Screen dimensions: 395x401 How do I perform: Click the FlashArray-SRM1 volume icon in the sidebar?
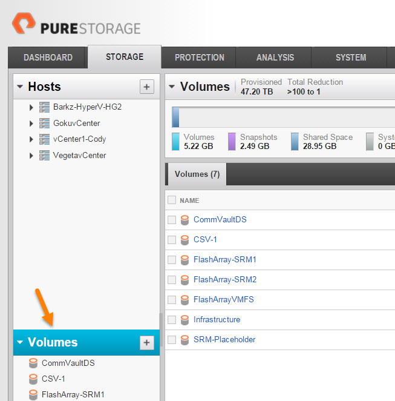33,395
